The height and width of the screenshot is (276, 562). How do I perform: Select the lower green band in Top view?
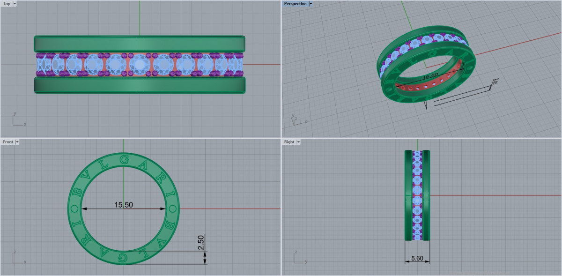(x=140, y=85)
